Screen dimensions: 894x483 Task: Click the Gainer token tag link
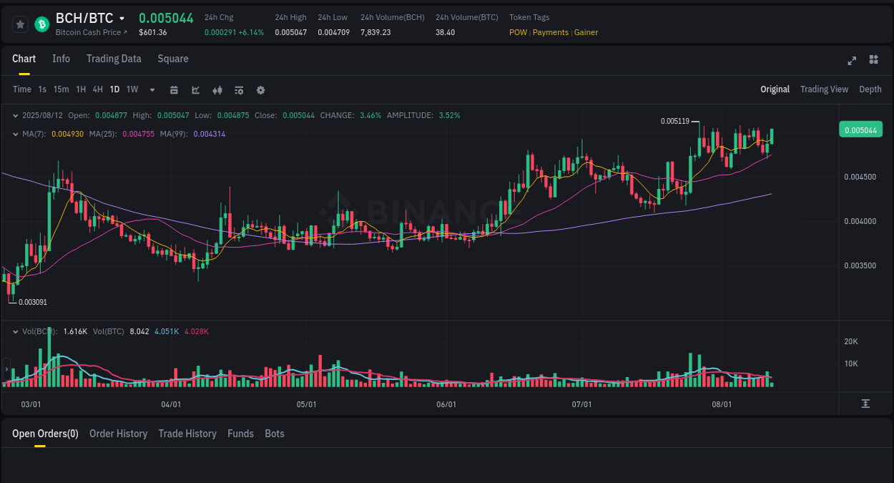click(586, 32)
